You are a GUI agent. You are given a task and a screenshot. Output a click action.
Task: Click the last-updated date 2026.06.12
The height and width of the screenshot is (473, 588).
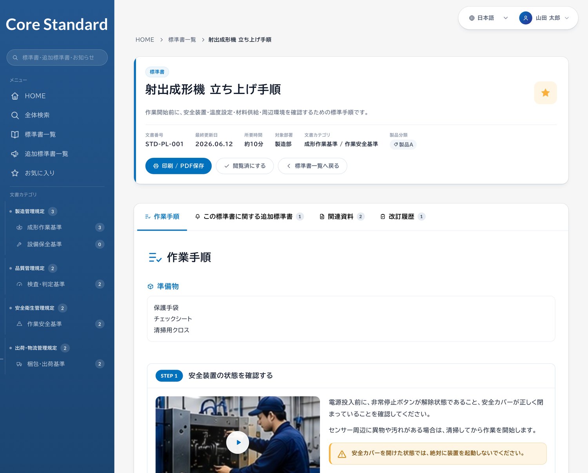(x=214, y=144)
